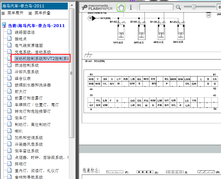Click the FlashPaper search text field
Image resolution: width=221 pixels, height=179 pixels.
pyautogui.click(x=156, y=7)
